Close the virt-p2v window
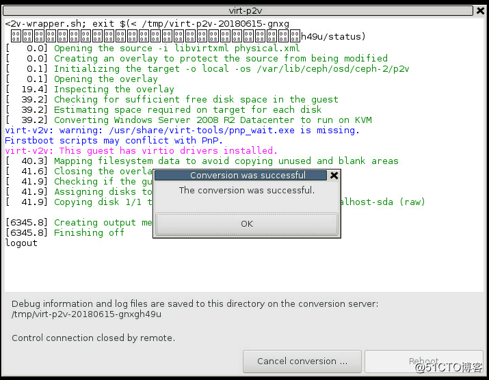 point(480,11)
